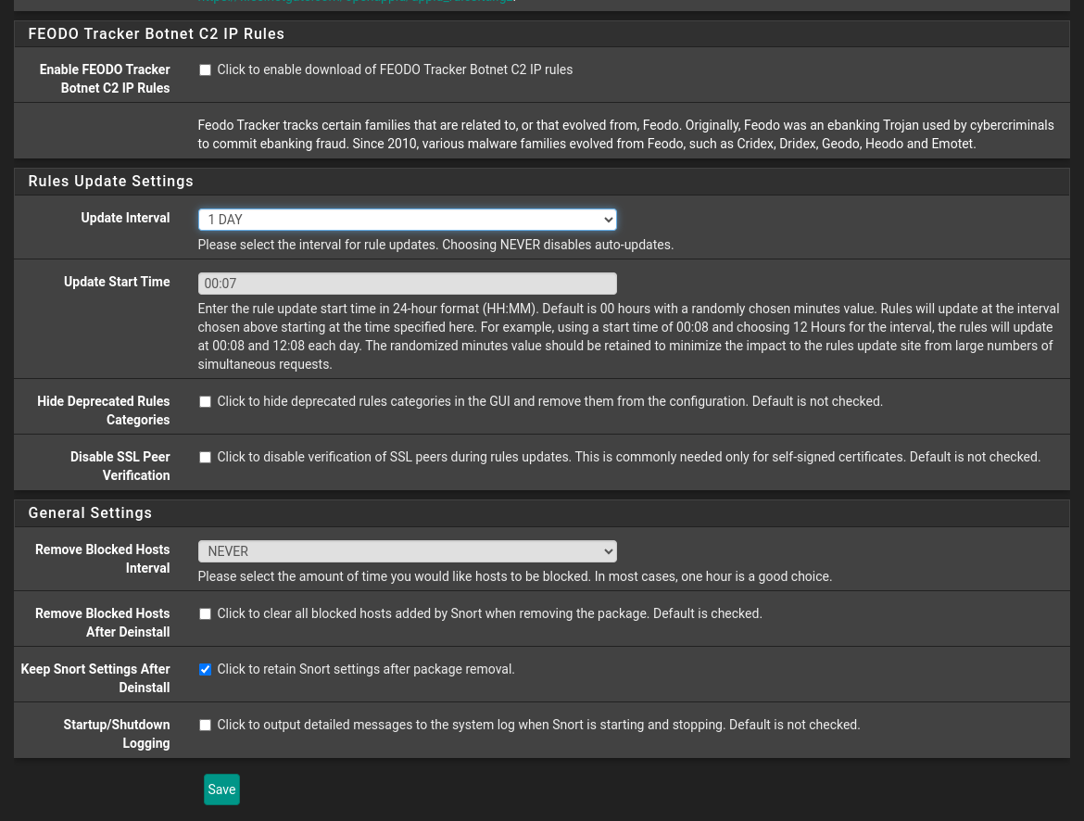Image resolution: width=1084 pixels, height=821 pixels.
Task: Click the Hide Deprecated Rules Categories label
Action: tap(103, 410)
